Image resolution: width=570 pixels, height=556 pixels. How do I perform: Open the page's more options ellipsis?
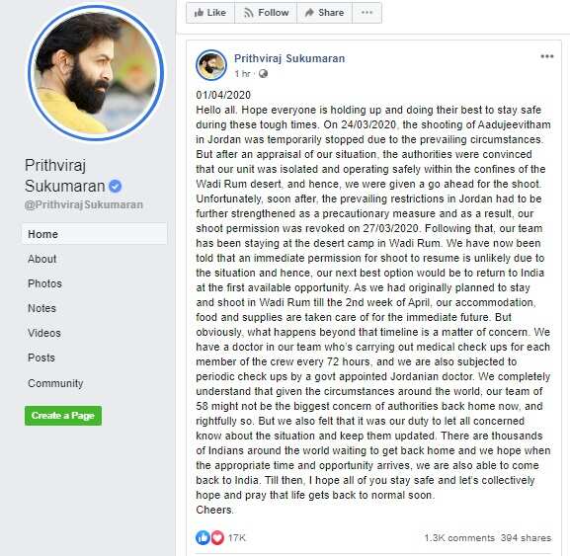point(366,13)
